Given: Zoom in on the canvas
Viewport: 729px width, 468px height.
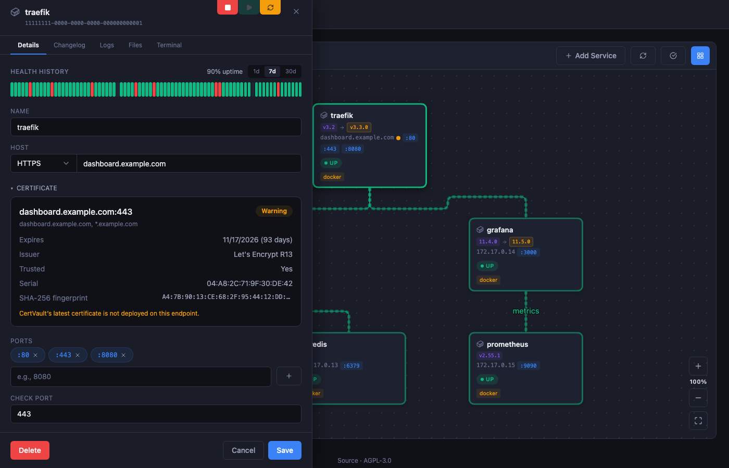Looking at the screenshot, I should [x=698, y=366].
